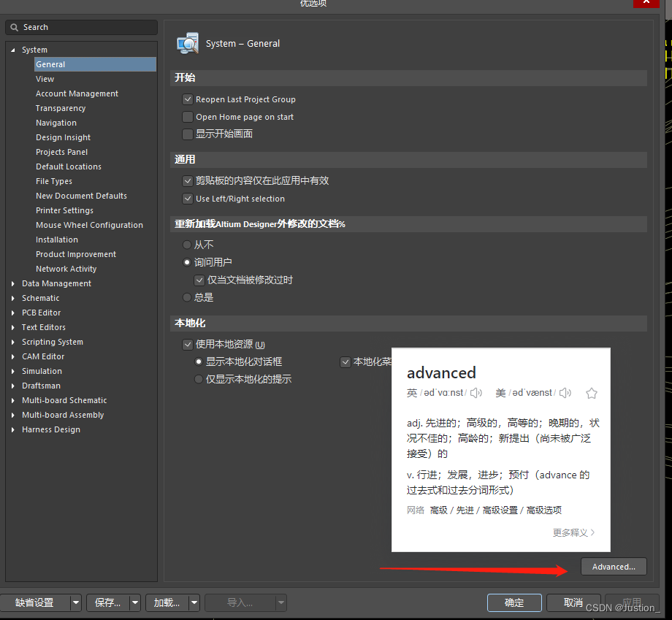
Task: Cancel with the 取消 button
Action: point(573,603)
